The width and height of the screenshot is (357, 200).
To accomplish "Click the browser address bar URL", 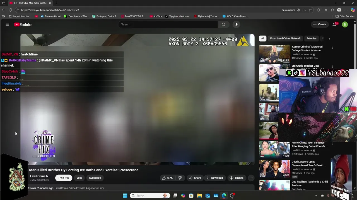I will pos(50,10).
